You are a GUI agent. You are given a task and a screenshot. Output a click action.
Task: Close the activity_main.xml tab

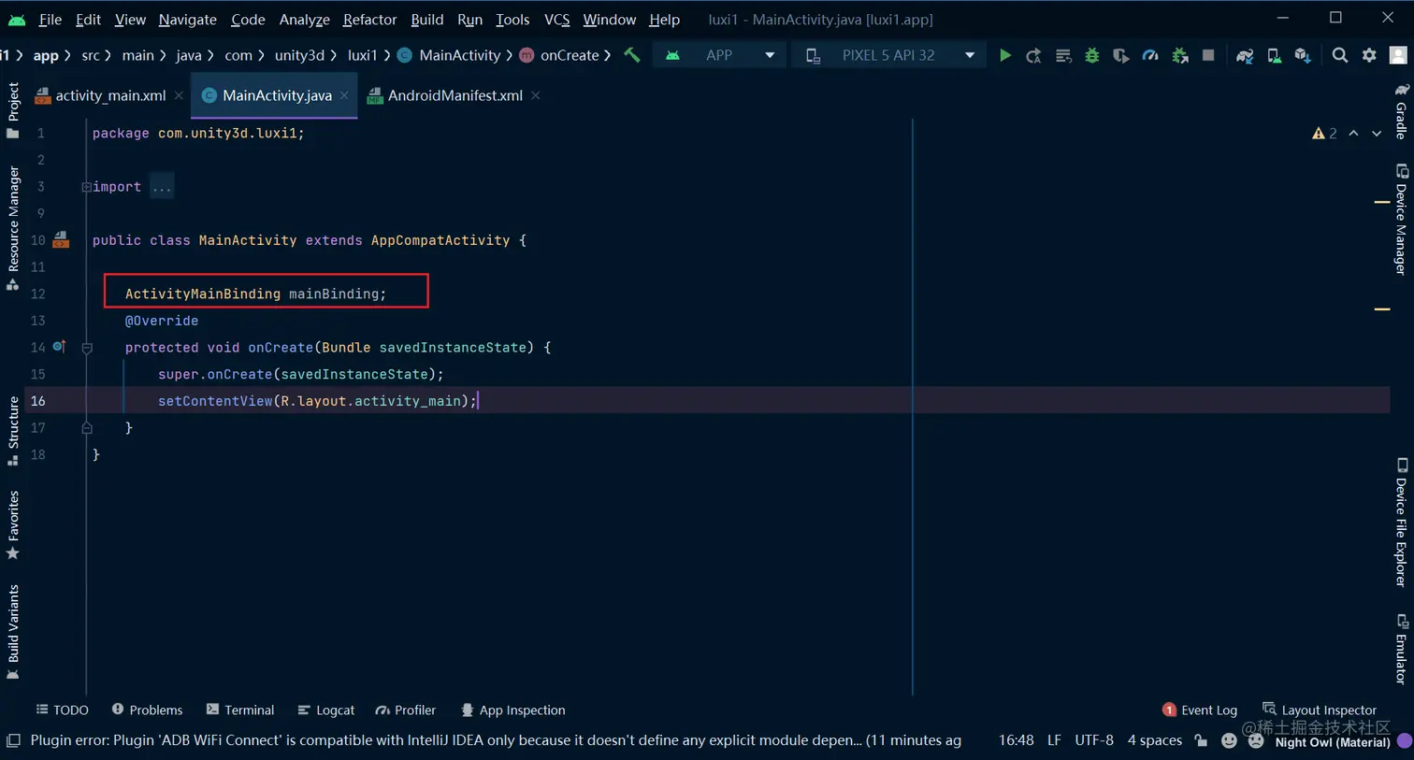(179, 95)
